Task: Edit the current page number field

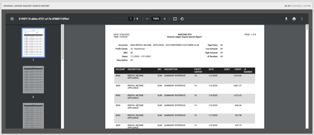Action: tap(131, 19)
